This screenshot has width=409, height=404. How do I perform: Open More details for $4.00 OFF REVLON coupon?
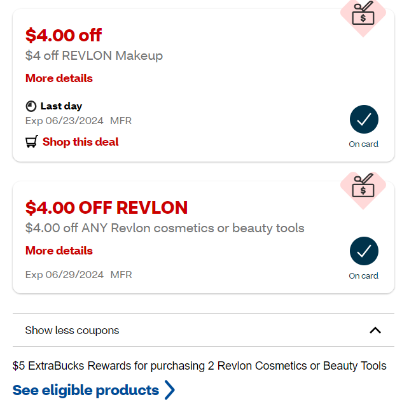(59, 251)
